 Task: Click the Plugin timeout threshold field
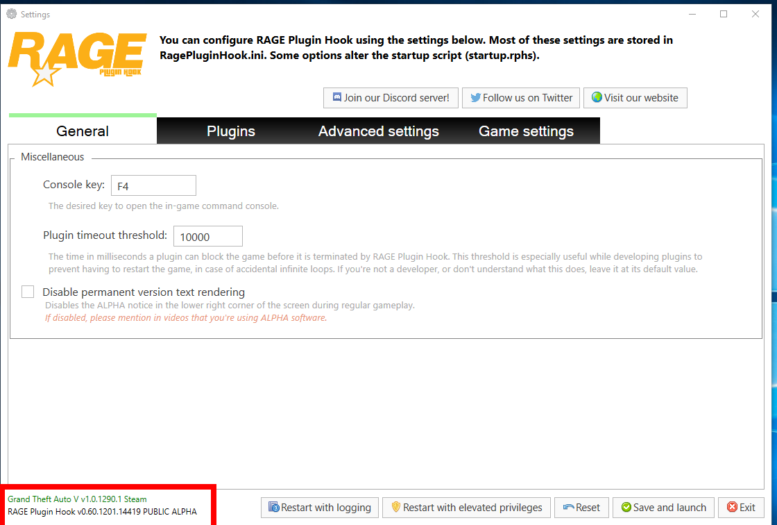tap(208, 236)
